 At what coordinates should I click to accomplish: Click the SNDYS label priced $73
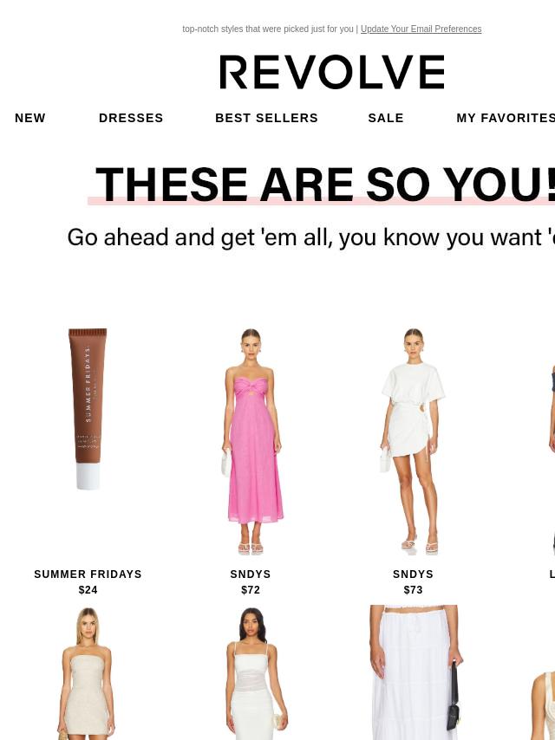(413, 574)
